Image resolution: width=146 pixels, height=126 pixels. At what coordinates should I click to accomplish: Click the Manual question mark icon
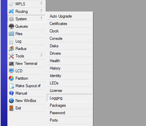pyautogui.click(x=11, y=93)
